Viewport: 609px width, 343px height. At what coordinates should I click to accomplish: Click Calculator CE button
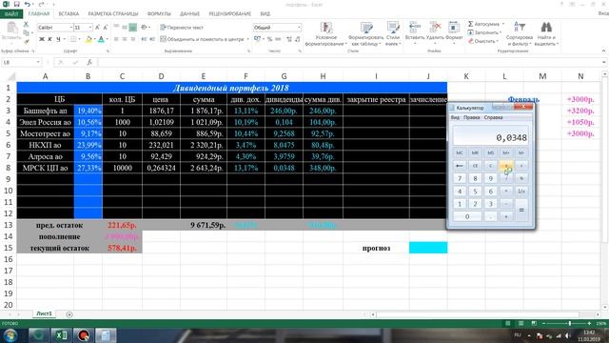[x=475, y=166]
